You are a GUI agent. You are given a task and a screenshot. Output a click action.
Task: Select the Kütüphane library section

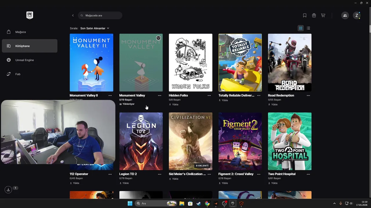[x=30, y=46]
